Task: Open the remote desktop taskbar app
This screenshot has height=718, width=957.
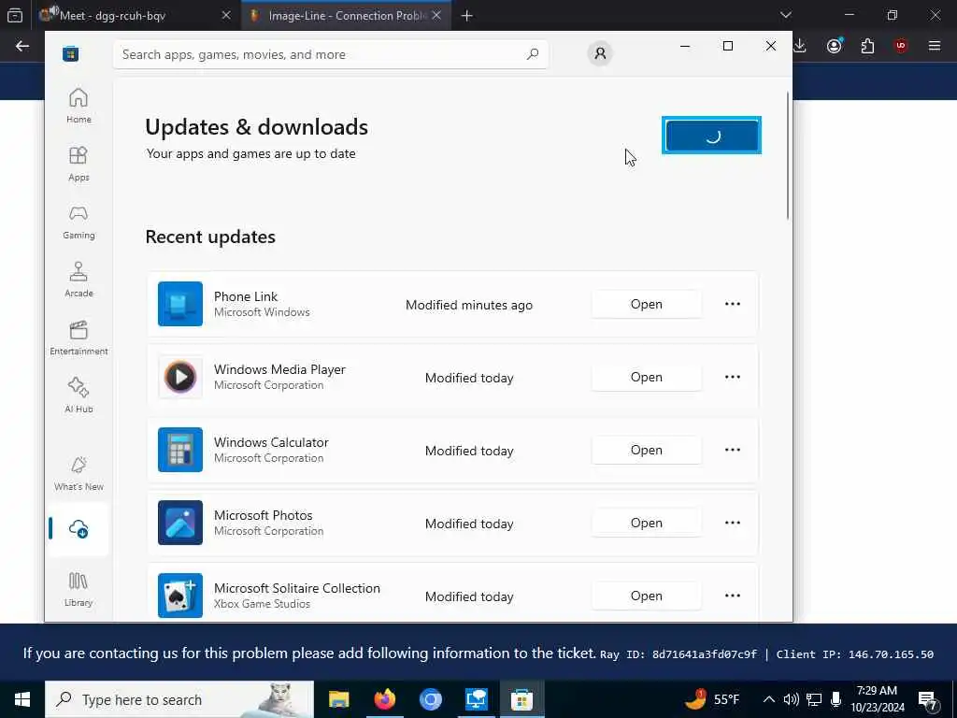Action: point(476,699)
